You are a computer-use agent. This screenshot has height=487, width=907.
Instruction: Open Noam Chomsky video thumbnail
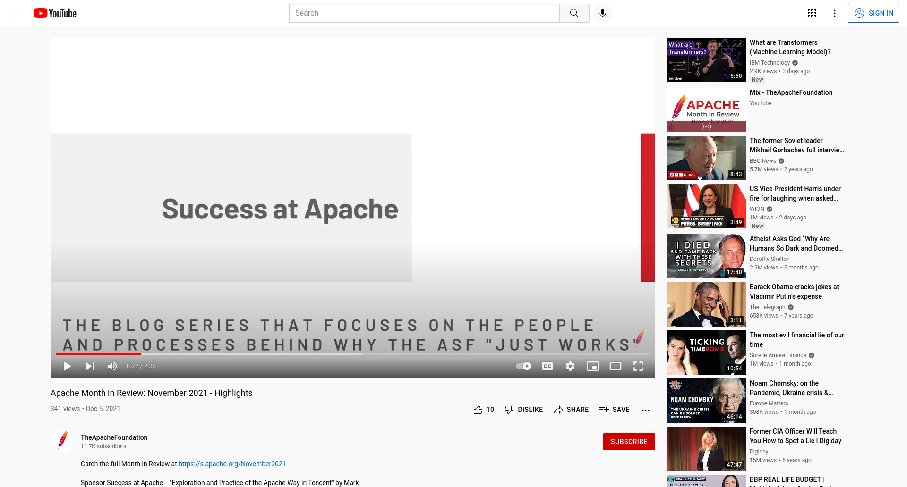pos(706,401)
